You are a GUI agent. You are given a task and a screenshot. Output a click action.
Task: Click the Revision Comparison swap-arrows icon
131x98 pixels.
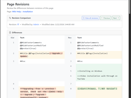click(10, 18)
